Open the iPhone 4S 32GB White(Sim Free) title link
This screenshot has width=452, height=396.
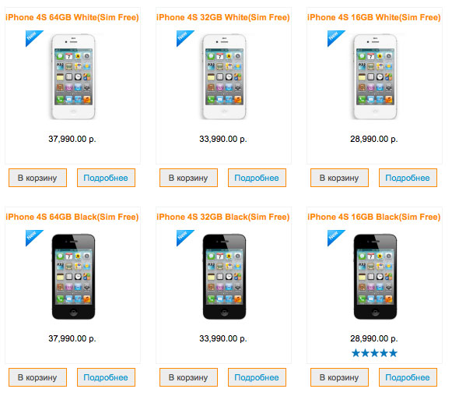click(x=223, y=17)
